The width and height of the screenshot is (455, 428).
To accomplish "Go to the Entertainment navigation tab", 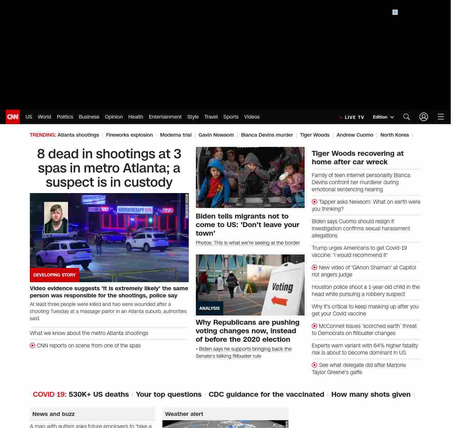I will pos(165,117).
